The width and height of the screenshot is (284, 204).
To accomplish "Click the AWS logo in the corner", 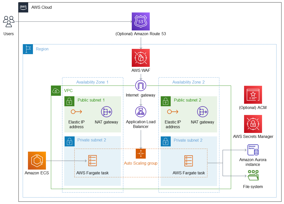I will pyautogui.click(x=24, y=7).
